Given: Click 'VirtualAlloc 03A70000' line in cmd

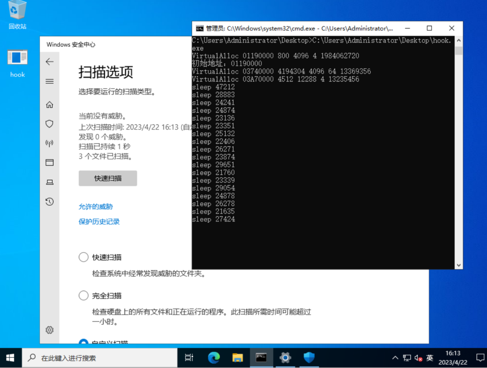Looking at the screenshot, I should (276, 79).
